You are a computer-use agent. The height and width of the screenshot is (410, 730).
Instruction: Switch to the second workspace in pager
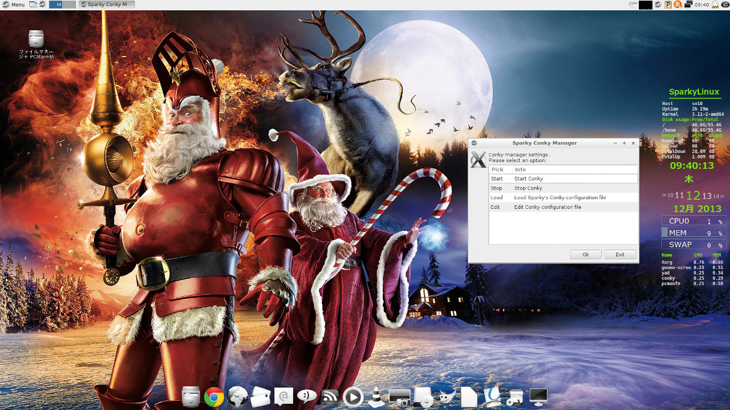(x=69, y=5)
